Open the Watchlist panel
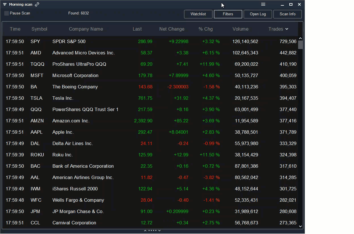Image resolution: width=354 pixels, height=234 pixels. [198, 14]
